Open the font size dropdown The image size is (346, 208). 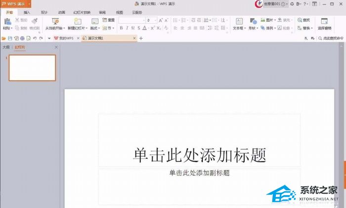[155, 20]
